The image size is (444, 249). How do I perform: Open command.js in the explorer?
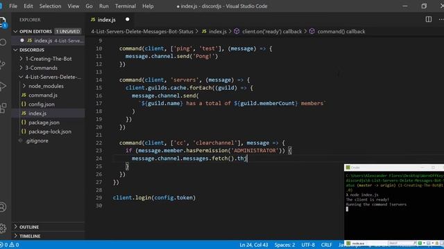[x=43, y=95]
